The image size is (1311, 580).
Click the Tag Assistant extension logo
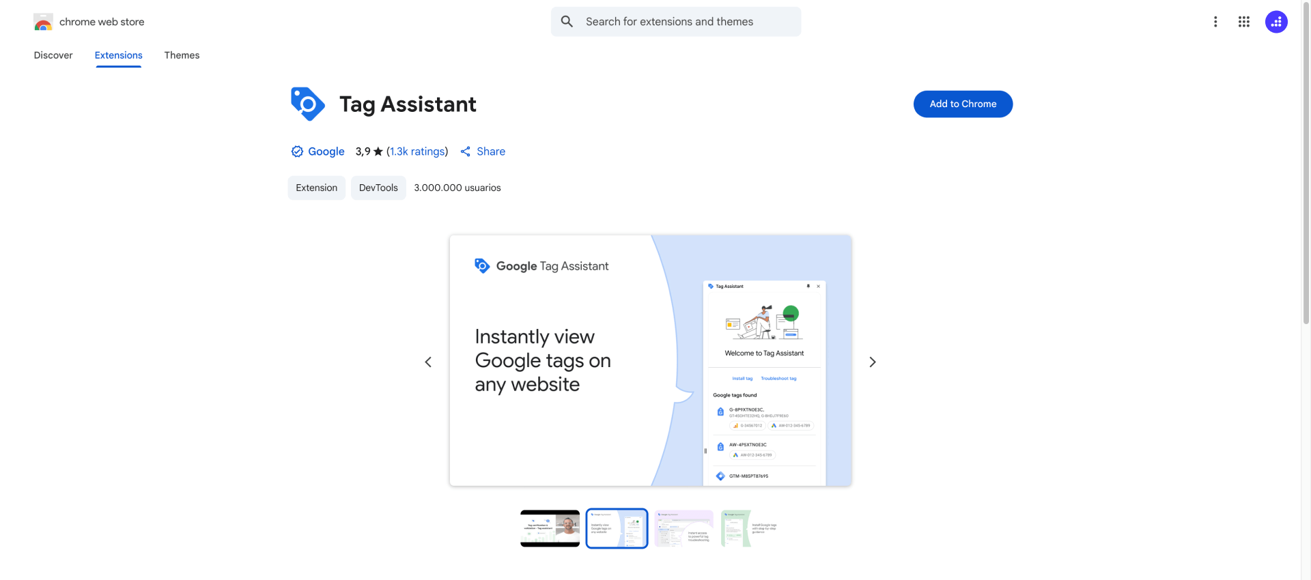[x=307, y=104]
